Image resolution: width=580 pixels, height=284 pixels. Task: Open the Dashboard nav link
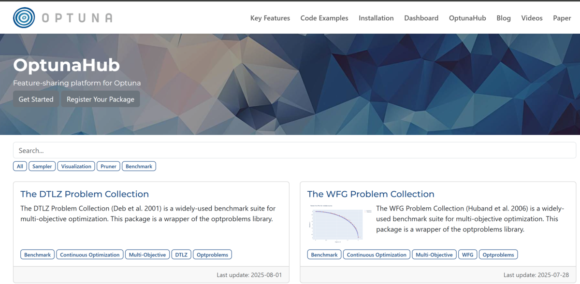(x=421, y=18)
